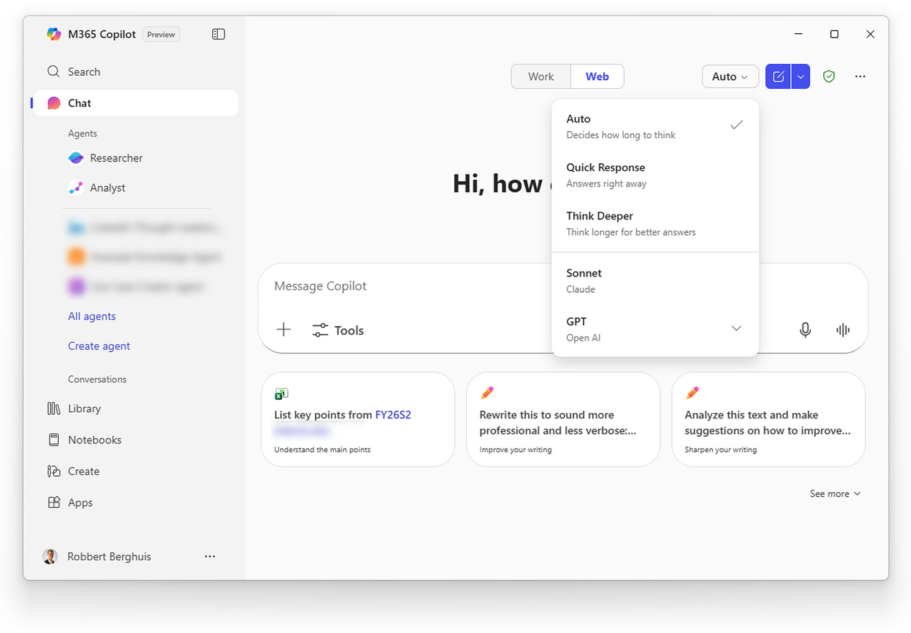Click the green shield protection icon
The image size is (911, 633).
coord(829,76)
